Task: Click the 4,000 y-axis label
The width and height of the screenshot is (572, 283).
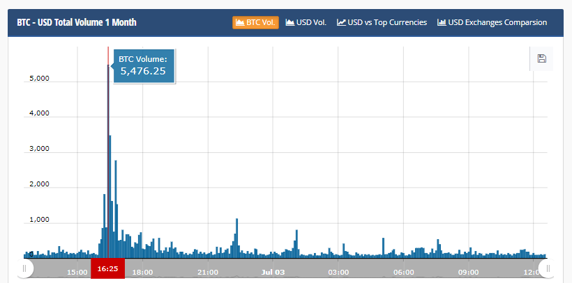Action: pos(39,113)
